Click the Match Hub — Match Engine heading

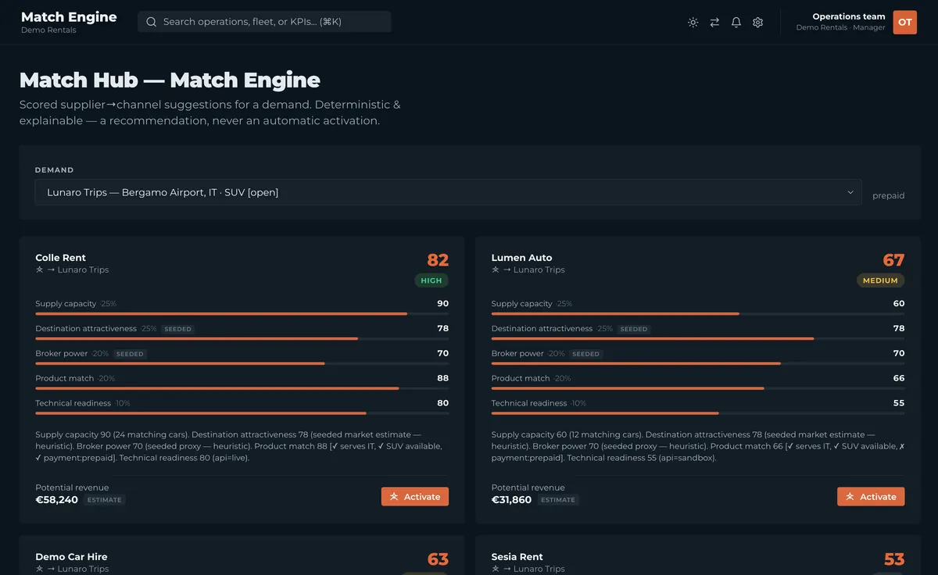tap(170, 80)
